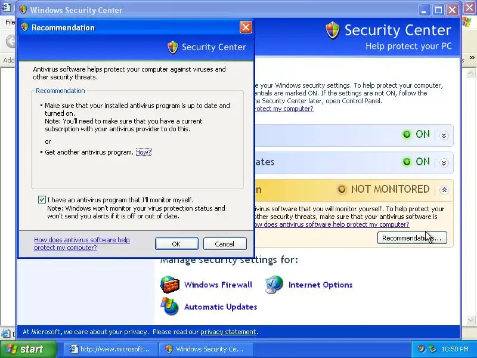Click the 10:50 PM clock

tap(455, 349)
